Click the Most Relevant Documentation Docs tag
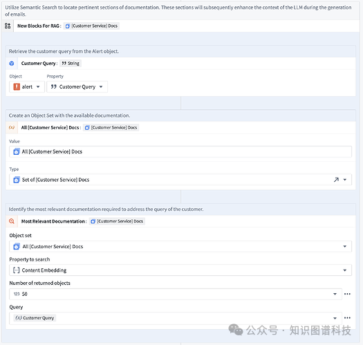This screenshot has height=345, width=363. pyautogui.click(x=117, y=221)
